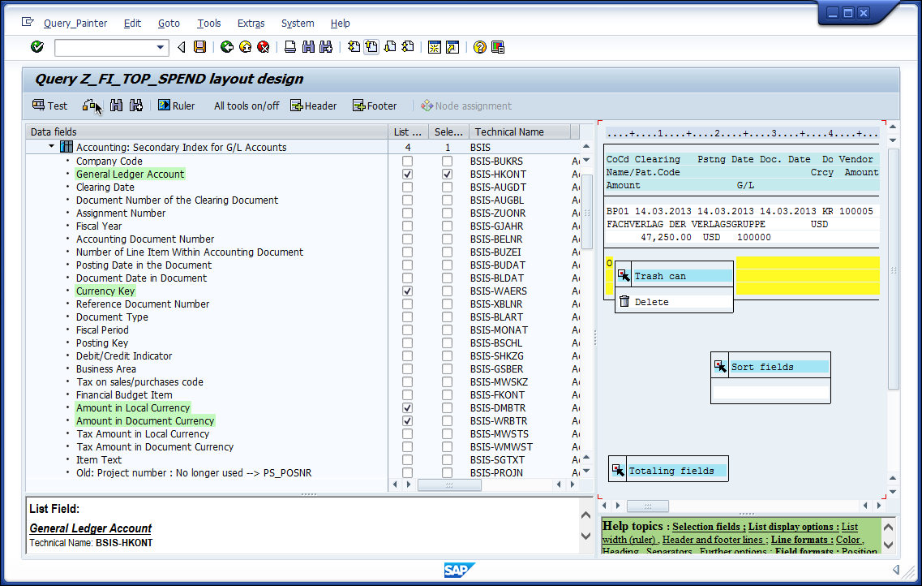Viewport: 922px width, 586px height.
Task: Click the Test button
Action: [x=50, y=106]
